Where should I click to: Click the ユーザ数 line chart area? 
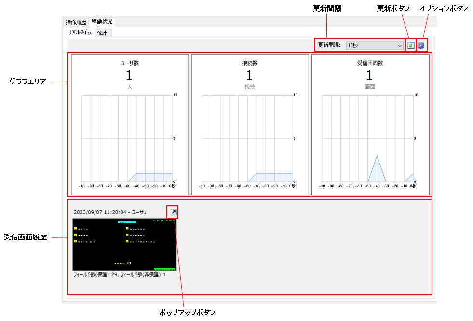(x=127, y=139)
